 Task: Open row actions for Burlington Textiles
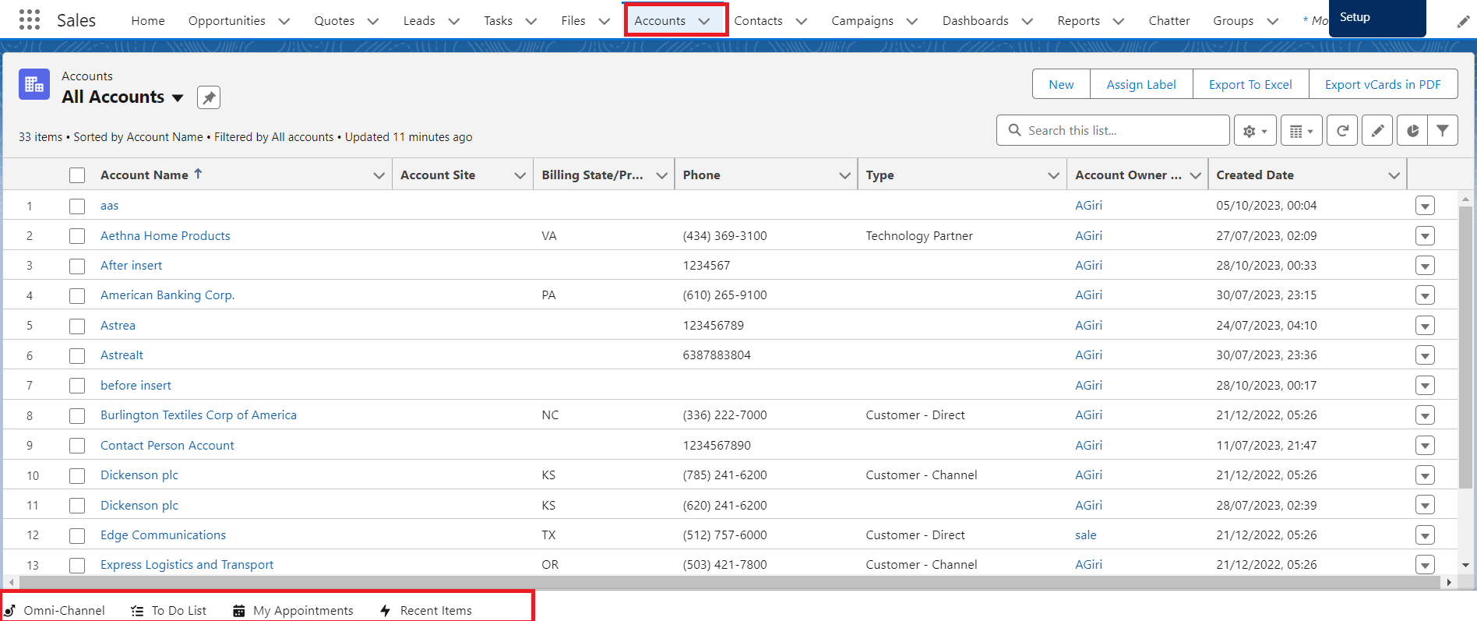(x=1425, y=415)
